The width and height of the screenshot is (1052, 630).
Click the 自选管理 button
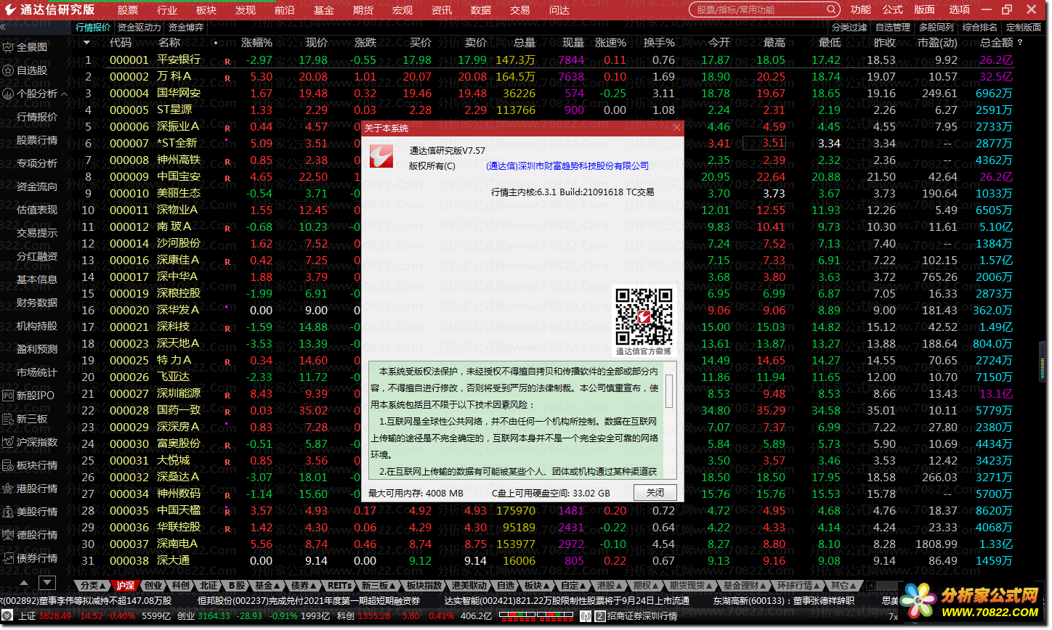893,28
